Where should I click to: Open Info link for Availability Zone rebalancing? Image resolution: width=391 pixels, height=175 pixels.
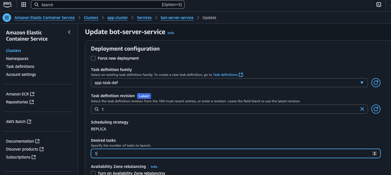point(154,167)
